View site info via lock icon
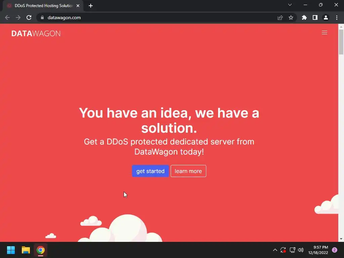Image resolution: width=344 pixels, height=258 pixels. pos(42,17)
